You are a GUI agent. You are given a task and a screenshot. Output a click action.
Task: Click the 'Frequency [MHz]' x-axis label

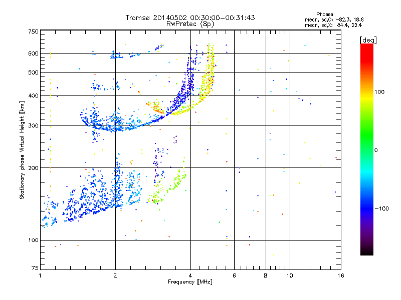[x=190, y=282]
